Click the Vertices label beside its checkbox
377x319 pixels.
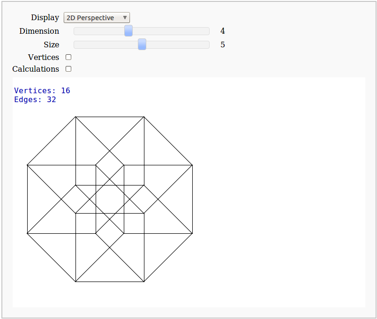(44, 57)
